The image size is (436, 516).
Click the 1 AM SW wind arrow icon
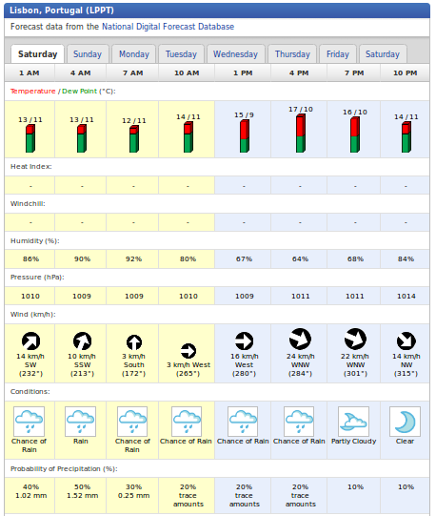(x=30, y=341)
